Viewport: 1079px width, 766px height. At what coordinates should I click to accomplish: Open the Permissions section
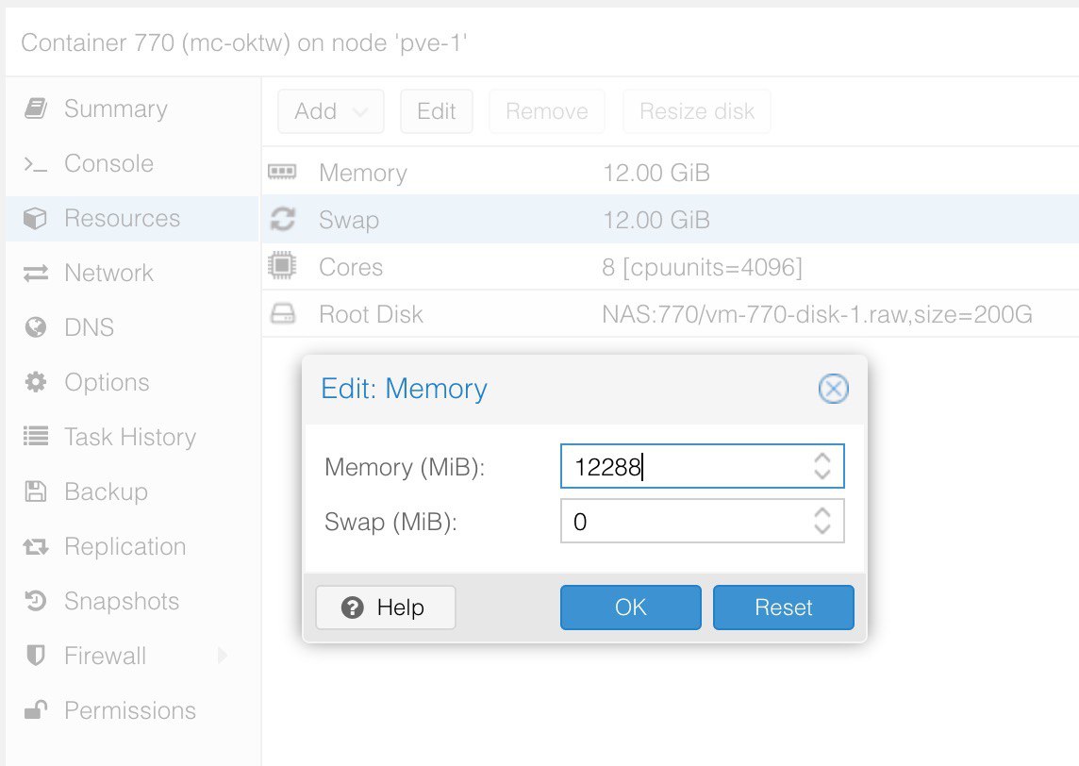click(x=130, y=710)
